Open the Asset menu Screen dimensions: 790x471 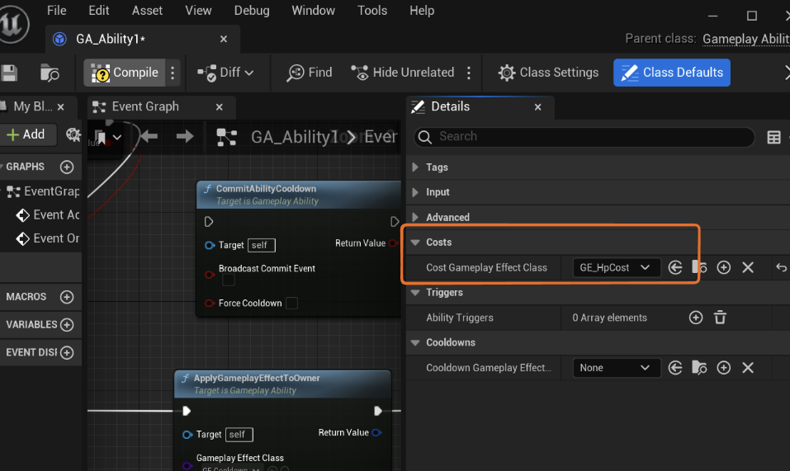point(147,11)
